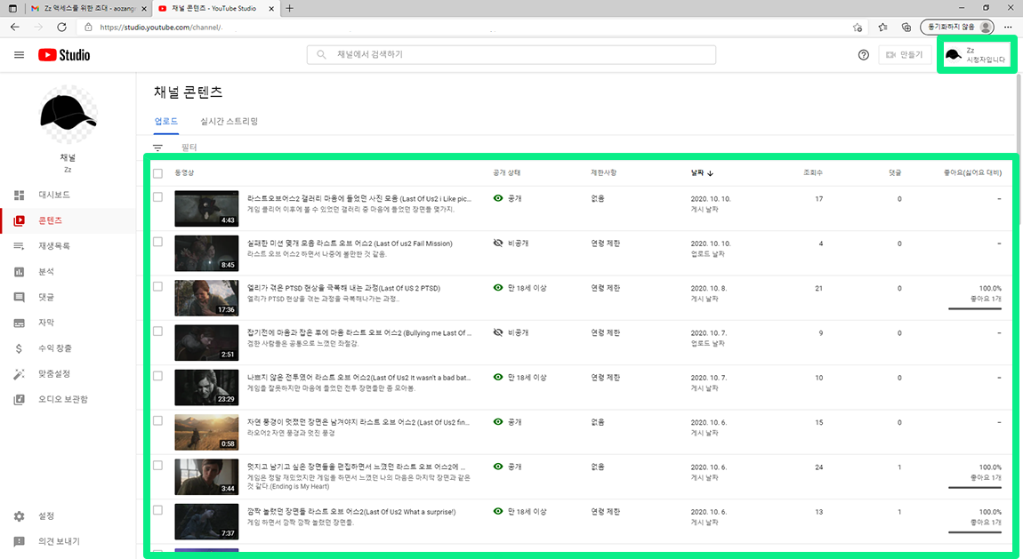Click like ratio bar of 깜짝 놀랬던 video

tap(975, 532)
